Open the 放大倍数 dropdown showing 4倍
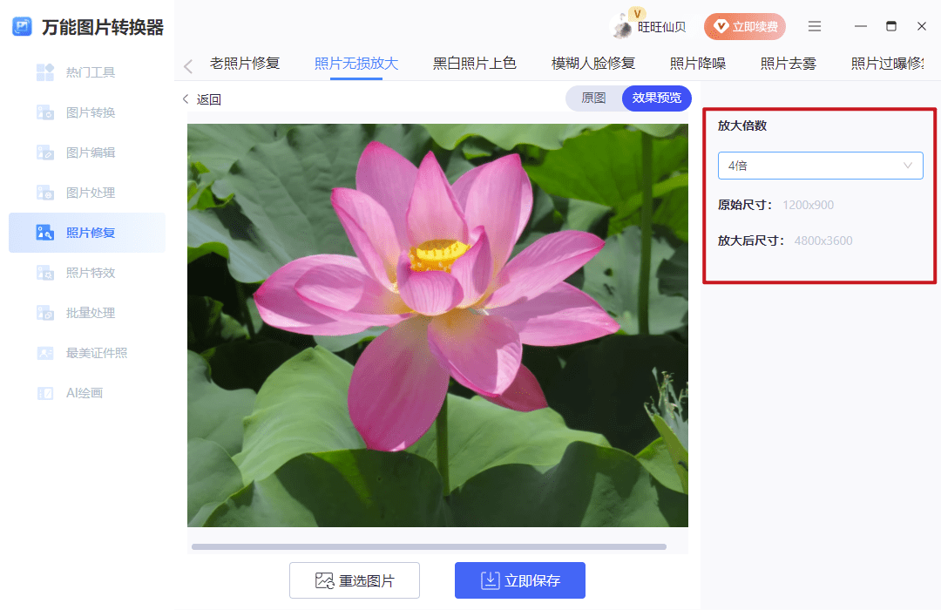Image resolution: width=941 pixels, height=610 pixels. pyautogui.click(x=820, y=166)
